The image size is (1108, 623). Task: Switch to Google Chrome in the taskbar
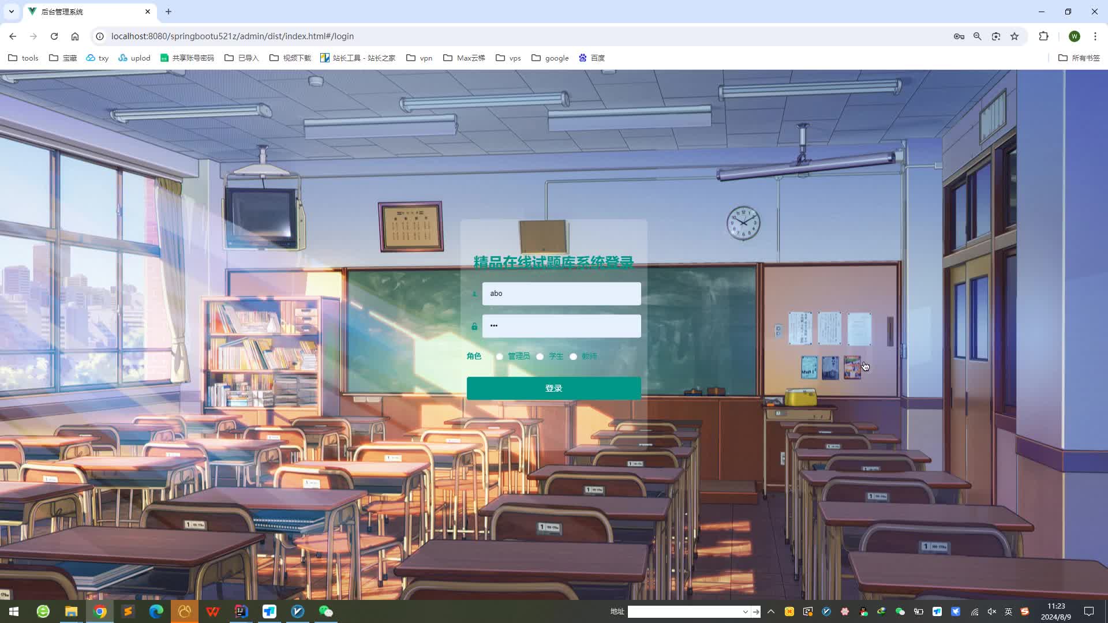[100, 611]
